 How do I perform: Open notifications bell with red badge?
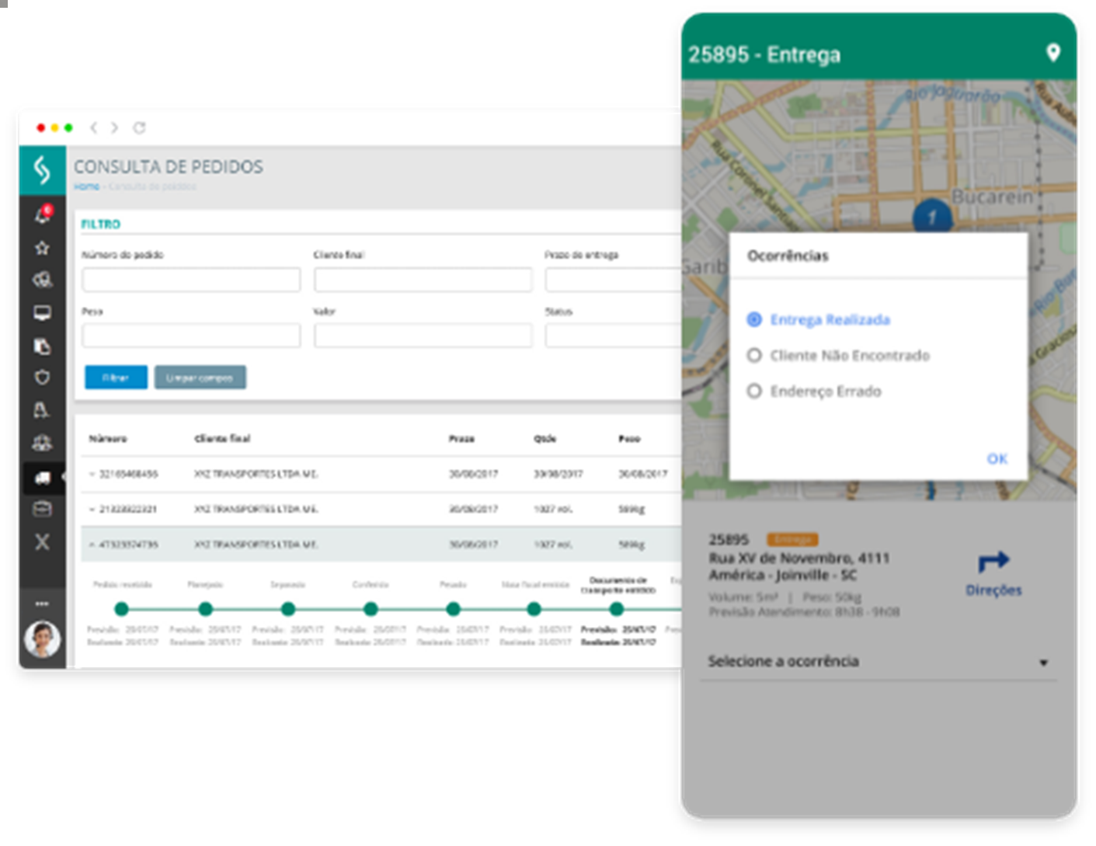click(43, 214)
